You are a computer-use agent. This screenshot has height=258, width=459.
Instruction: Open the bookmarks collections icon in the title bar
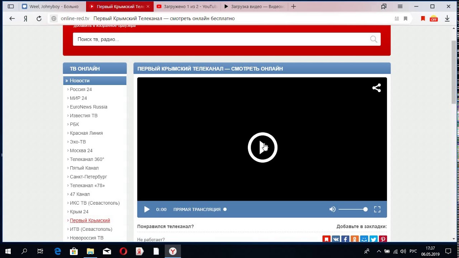pyautogui.click(x=384, y=6)
